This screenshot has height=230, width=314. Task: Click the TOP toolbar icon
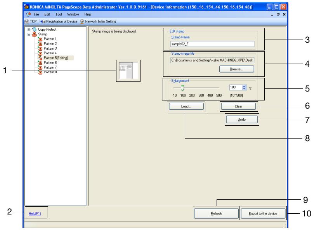(27, 21)
